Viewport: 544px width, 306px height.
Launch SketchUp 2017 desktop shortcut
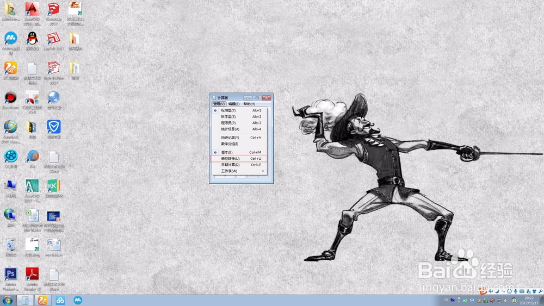click(53, 13)
